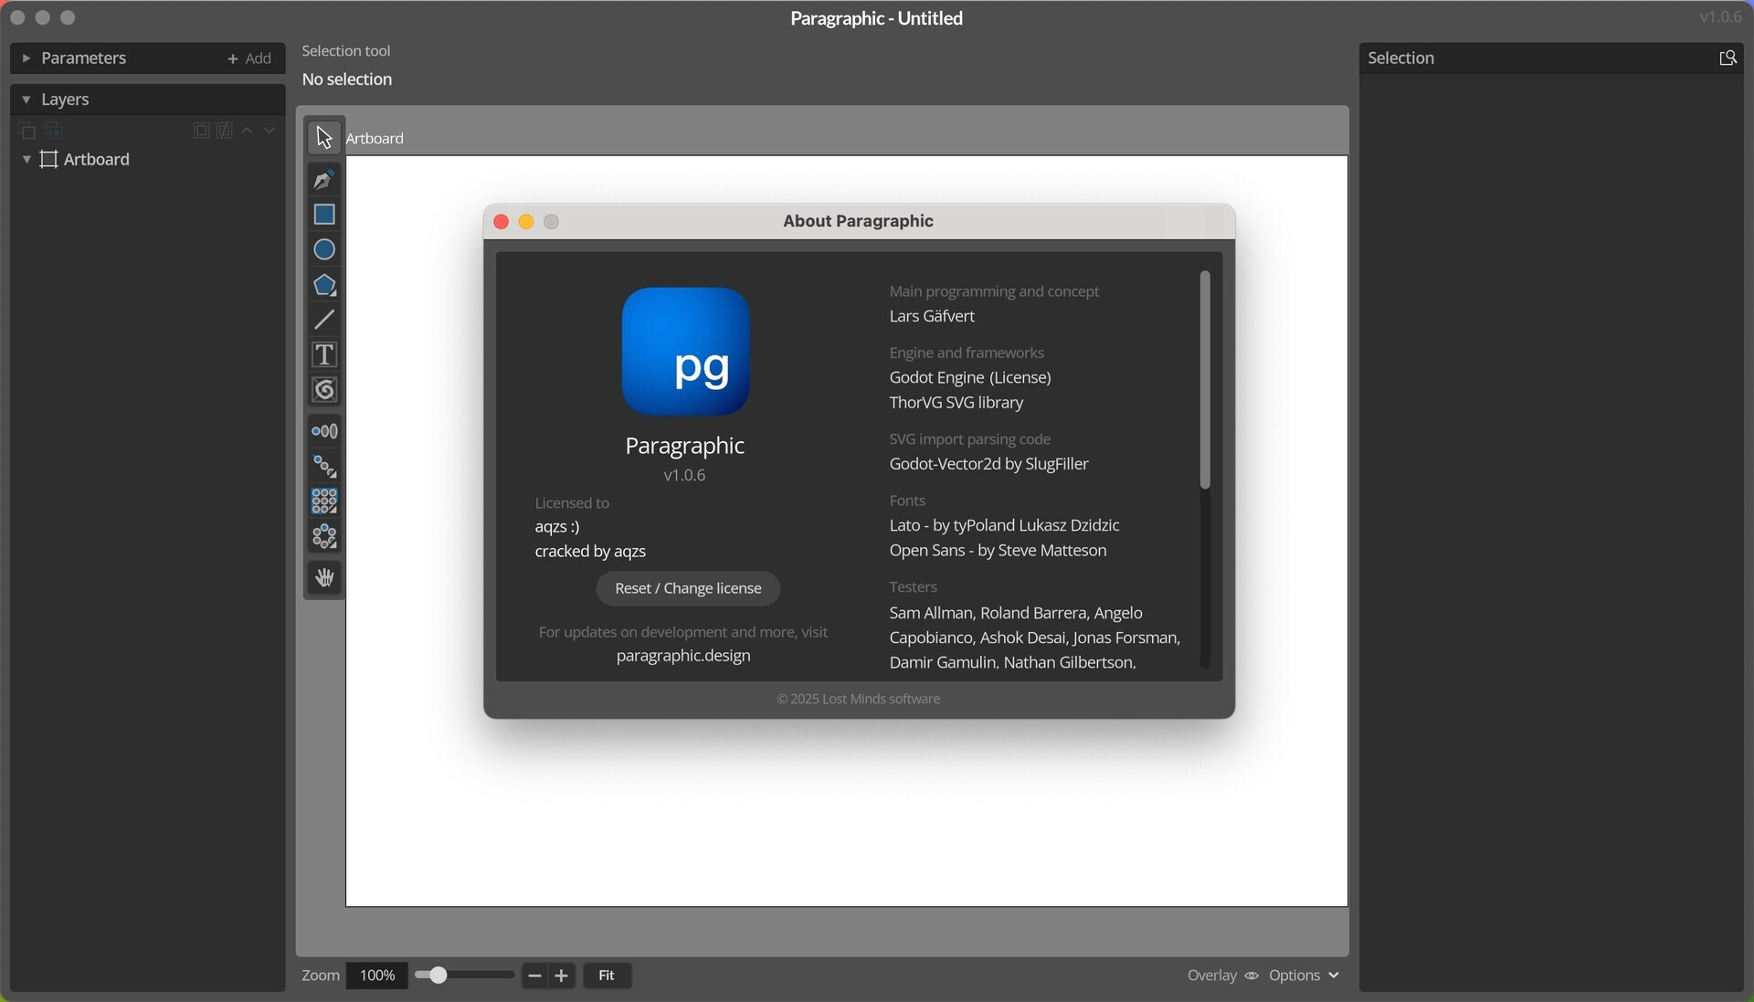Click the Selection panel inspect icon
Screen dimensions: 1754x1002
(1728, 58)
